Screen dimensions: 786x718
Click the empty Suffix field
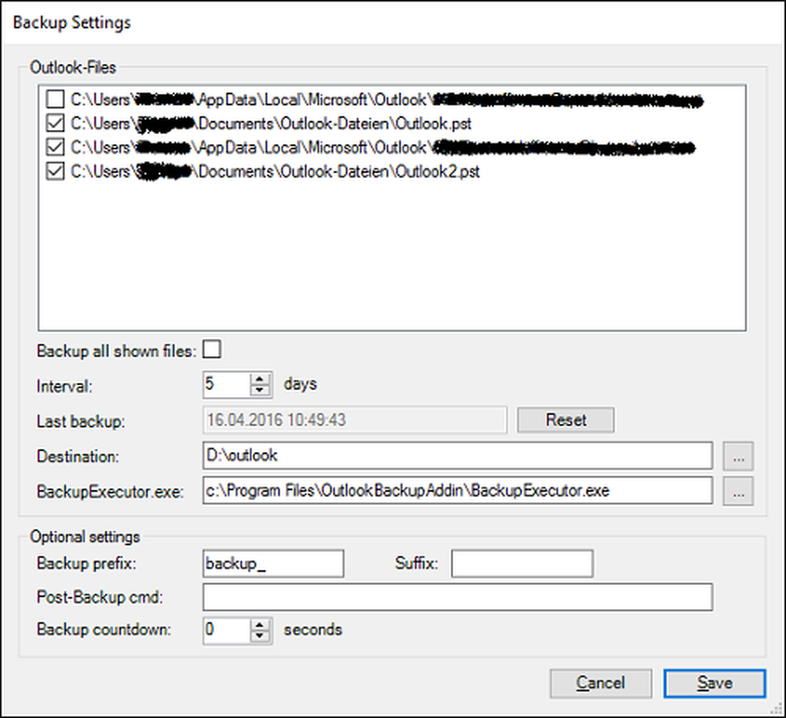point(521,563)
